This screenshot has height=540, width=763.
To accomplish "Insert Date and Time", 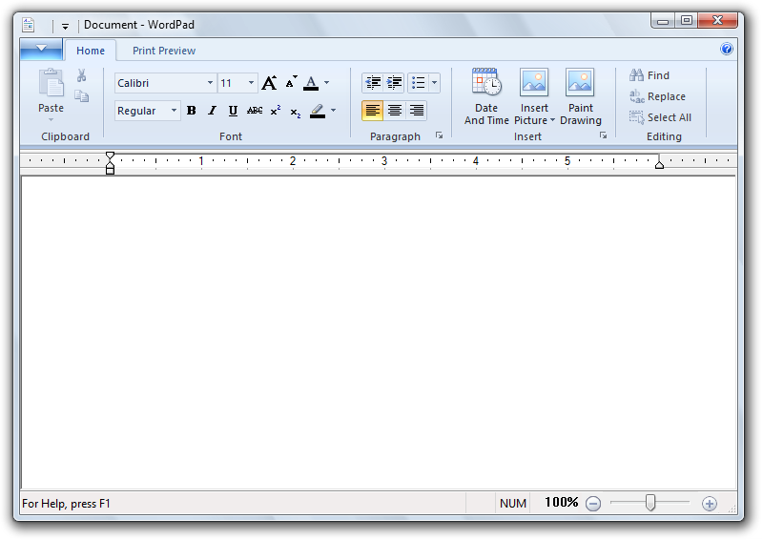I will tap(486, 96).
